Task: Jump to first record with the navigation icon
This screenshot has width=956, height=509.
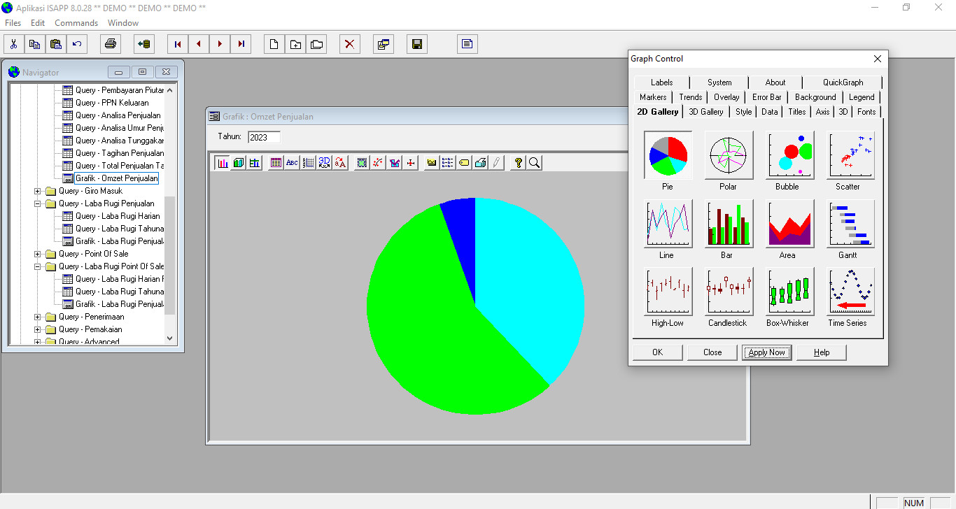Action: (178, 45)
